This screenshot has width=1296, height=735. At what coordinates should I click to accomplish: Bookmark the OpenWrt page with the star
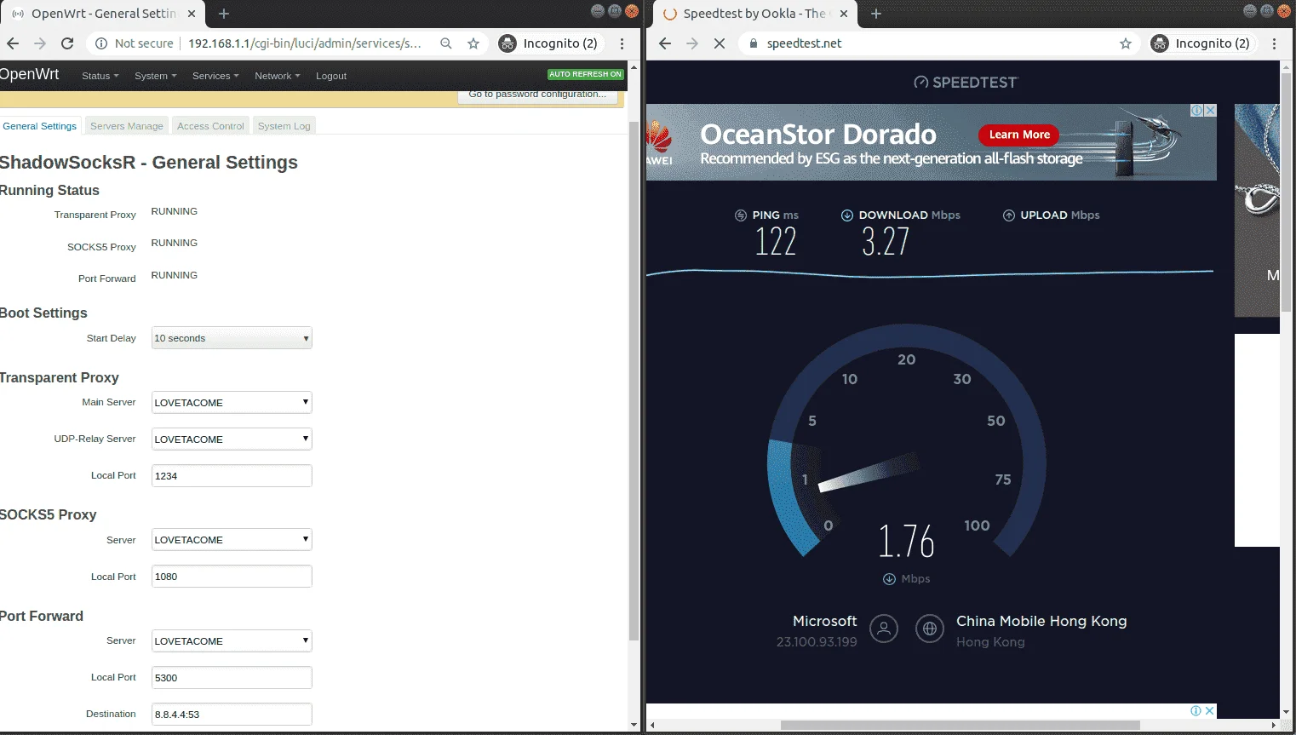coord(473,43)
